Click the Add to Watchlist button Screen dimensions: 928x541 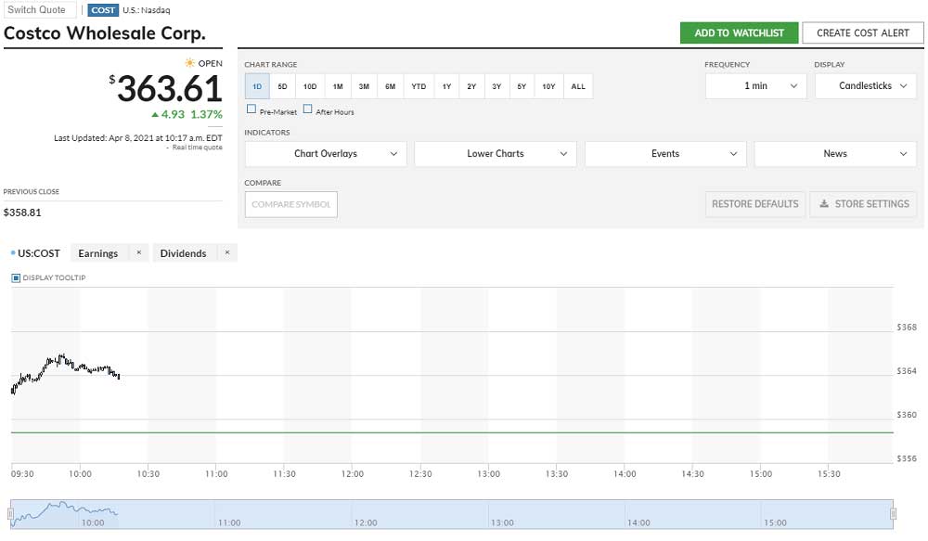click(740, 33)
